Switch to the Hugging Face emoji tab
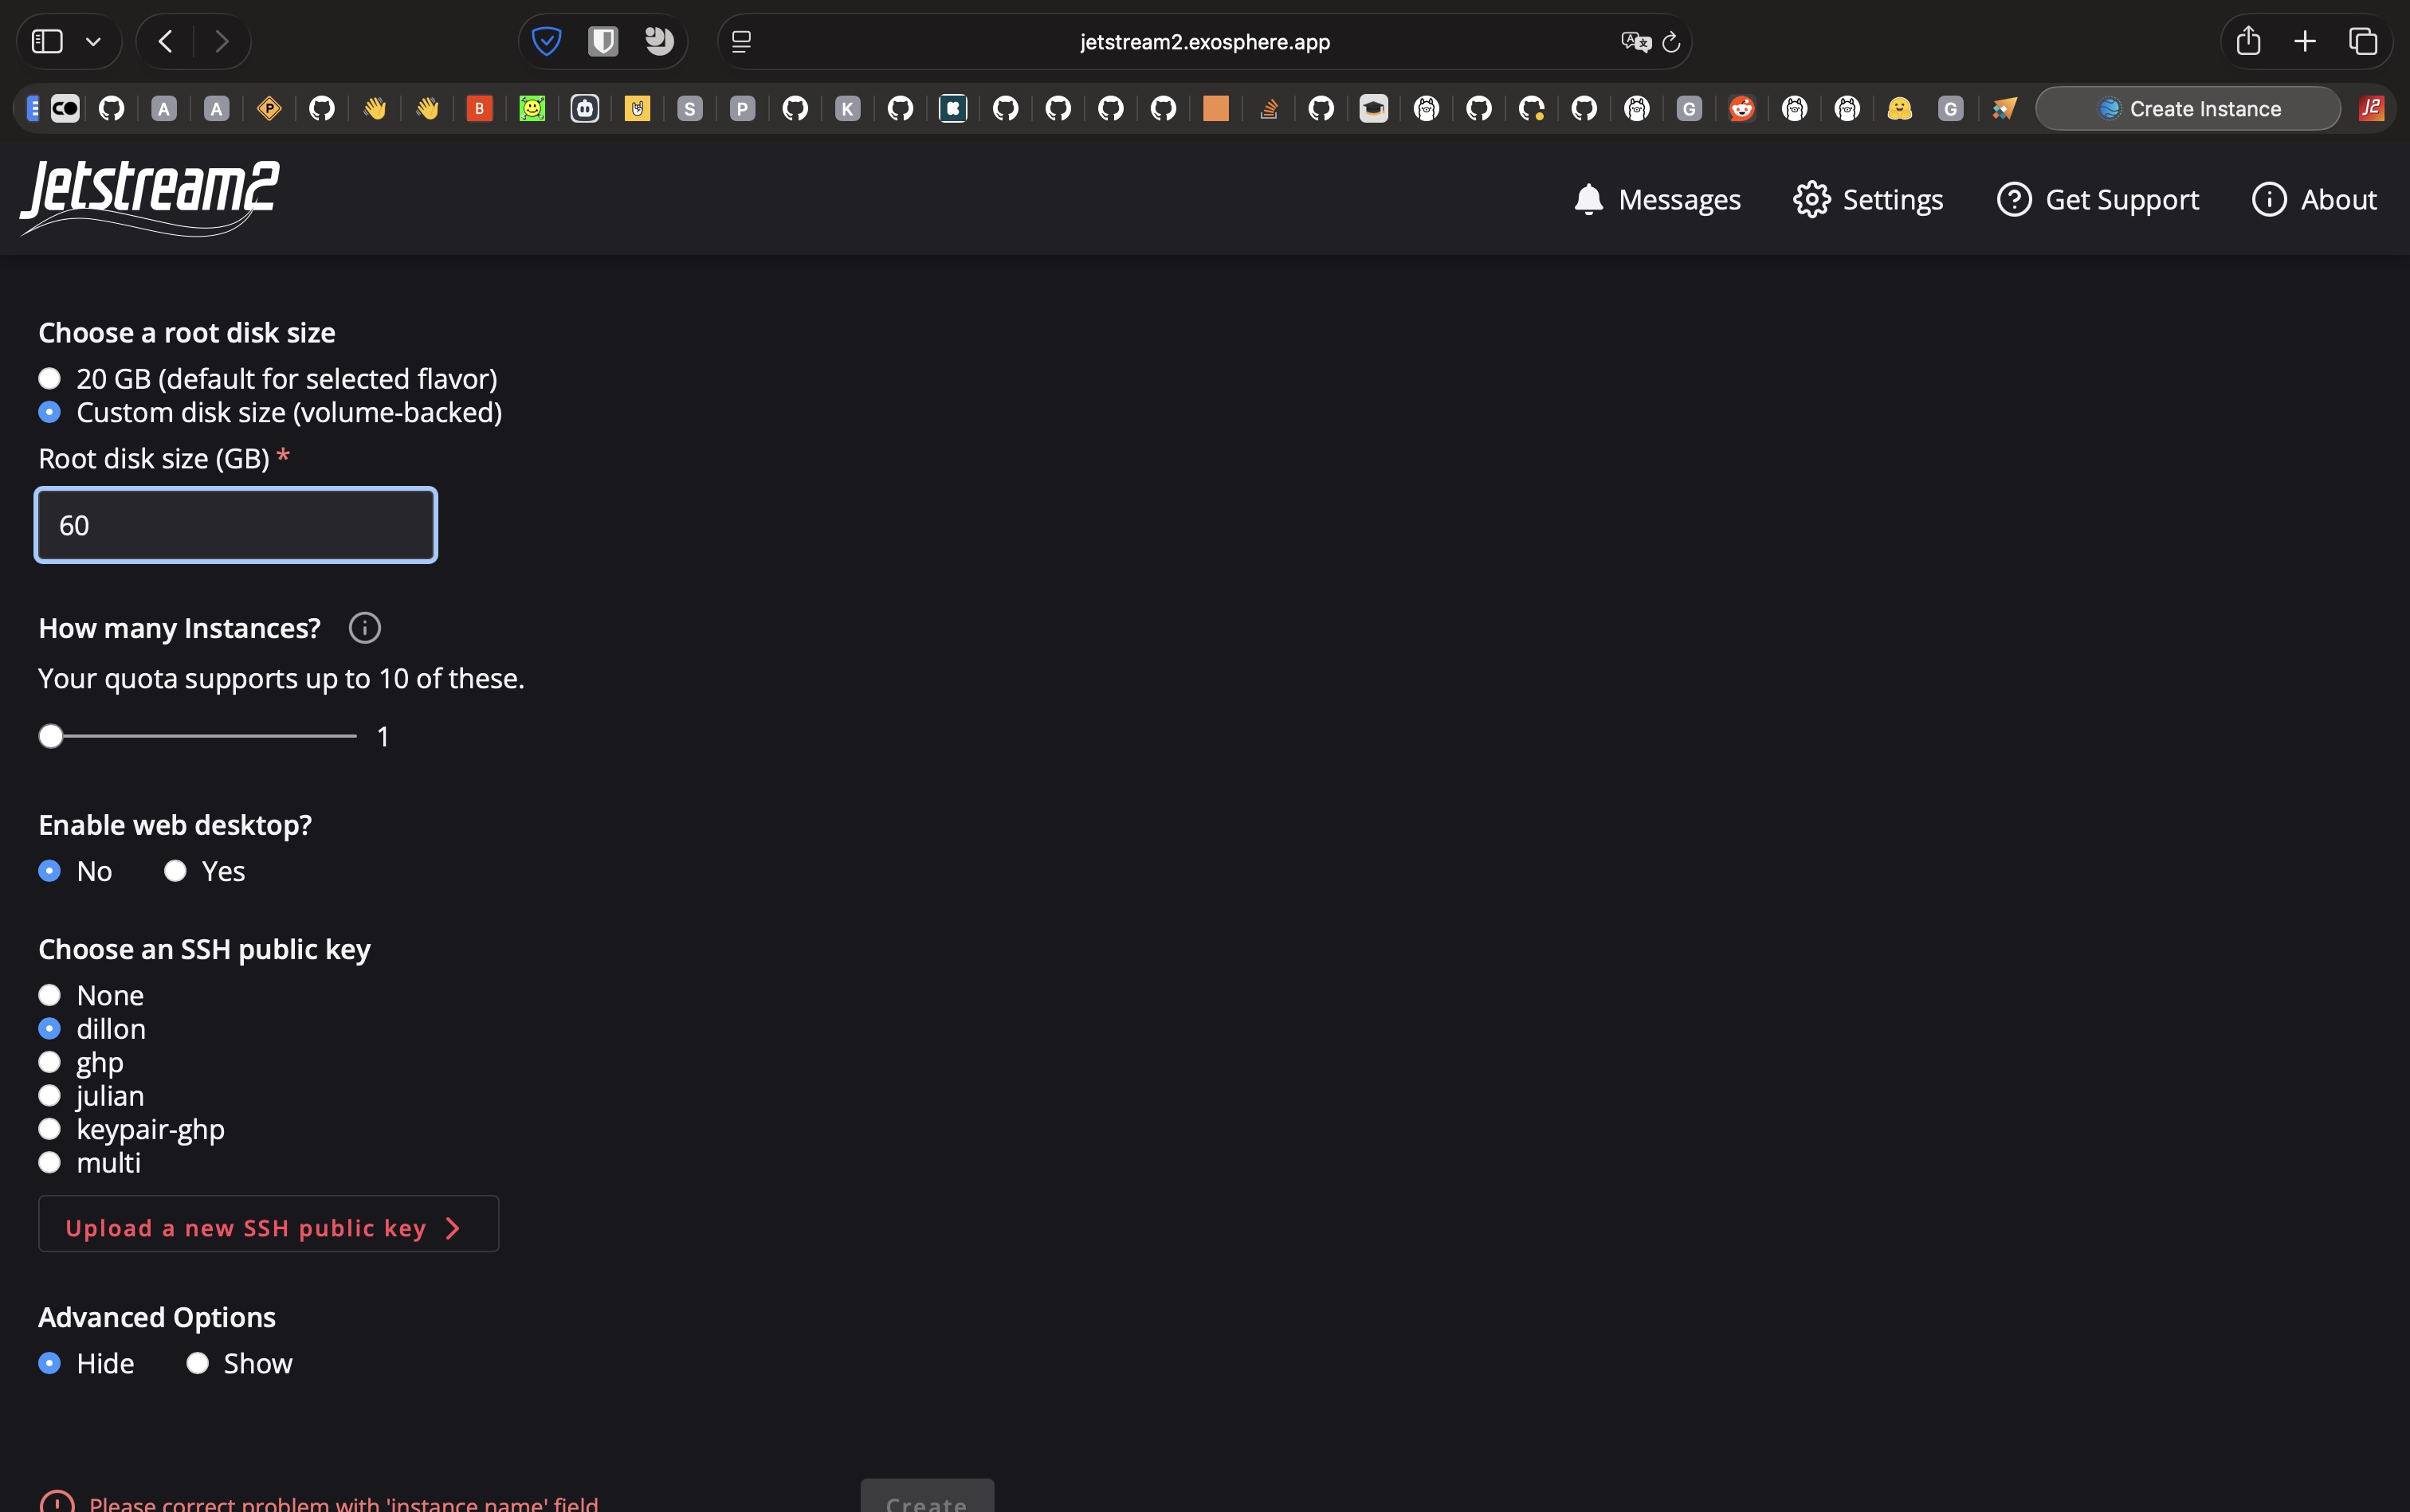Screen dimensions: 2410x1512 pos(1899,108)
